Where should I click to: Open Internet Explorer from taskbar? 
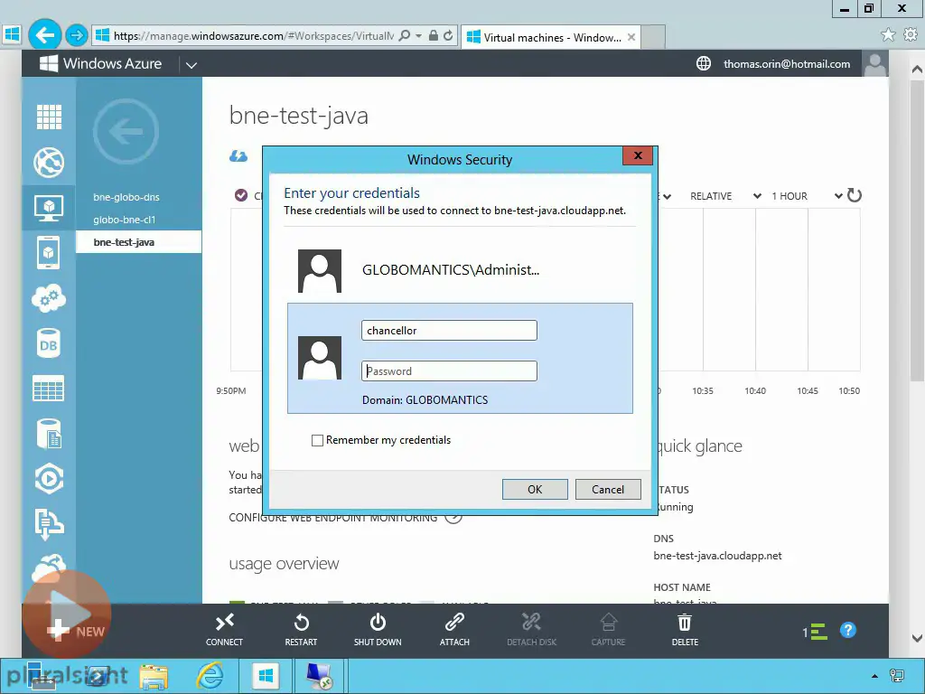point(210,676)
